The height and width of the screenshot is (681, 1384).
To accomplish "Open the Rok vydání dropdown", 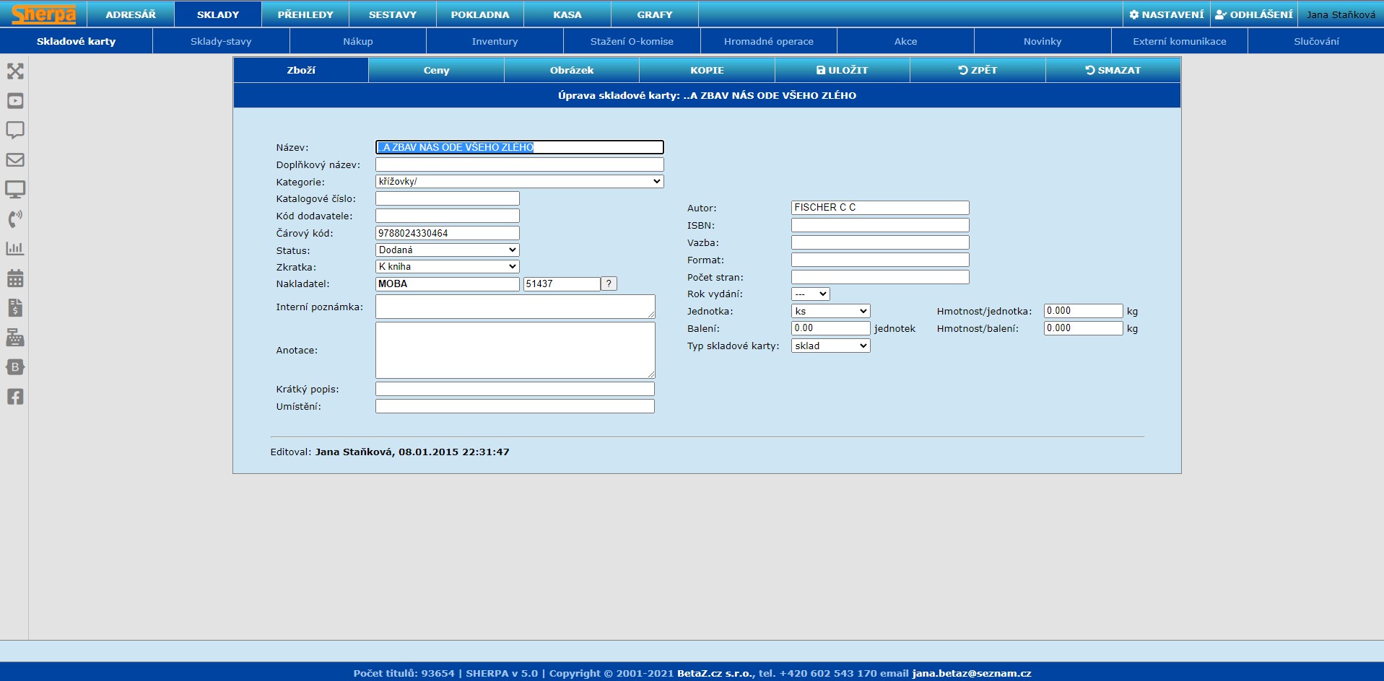I will [x=811, y=294].
